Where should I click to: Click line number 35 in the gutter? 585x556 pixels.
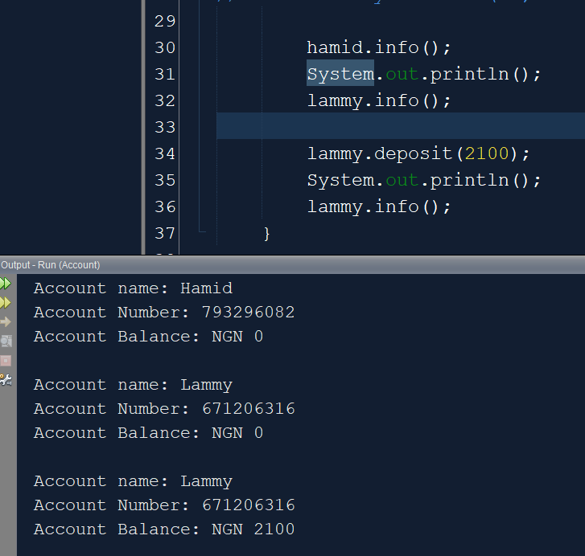[165, 180]
